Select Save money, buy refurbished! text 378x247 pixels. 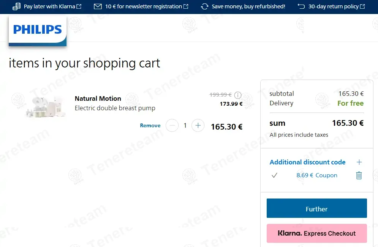[x=248, y=6]
